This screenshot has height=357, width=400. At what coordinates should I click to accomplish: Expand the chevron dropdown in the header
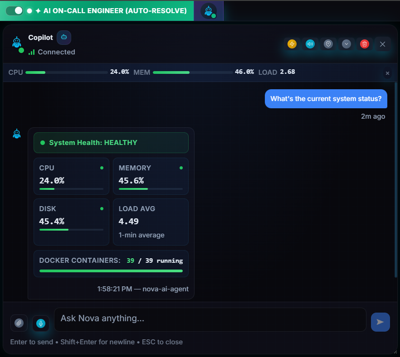pos(346,44)
